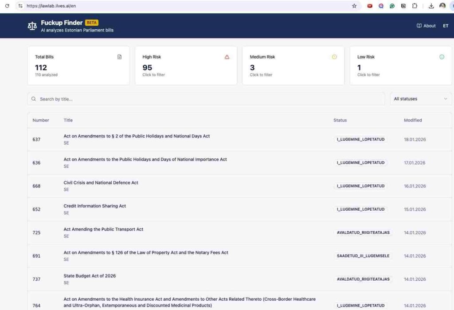Viewport: 454px width, 310px height.
Task: Open the About page link
Action: click(x=429, y=26)
